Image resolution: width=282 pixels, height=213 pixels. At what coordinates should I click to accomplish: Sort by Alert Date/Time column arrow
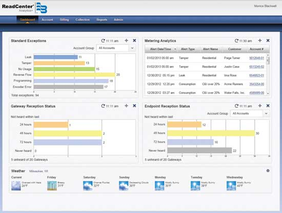[175, 49]
